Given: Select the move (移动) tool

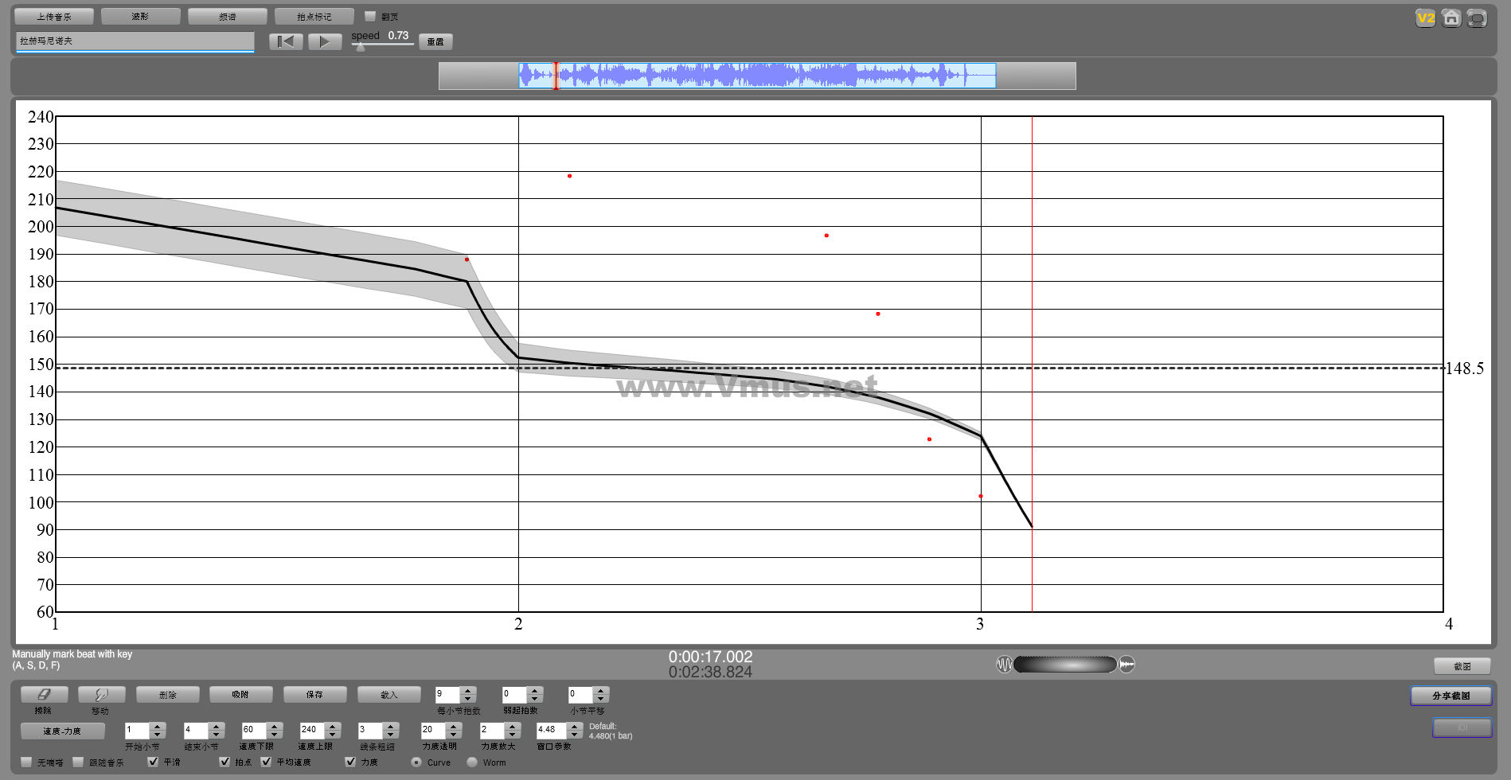Looking at the screenshot, I should point(101,695).
